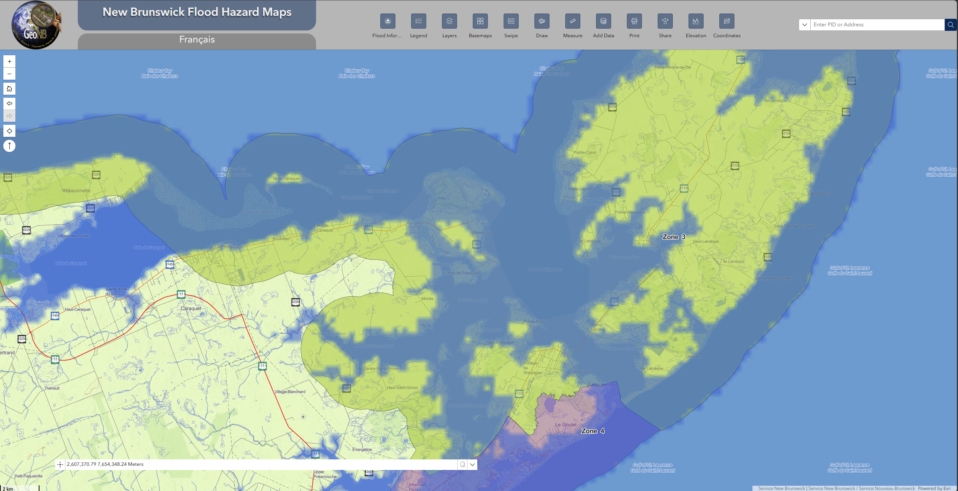Reset map orientation with compass button
This screenshot has height=491, width=958.
(x=9, y=145)
